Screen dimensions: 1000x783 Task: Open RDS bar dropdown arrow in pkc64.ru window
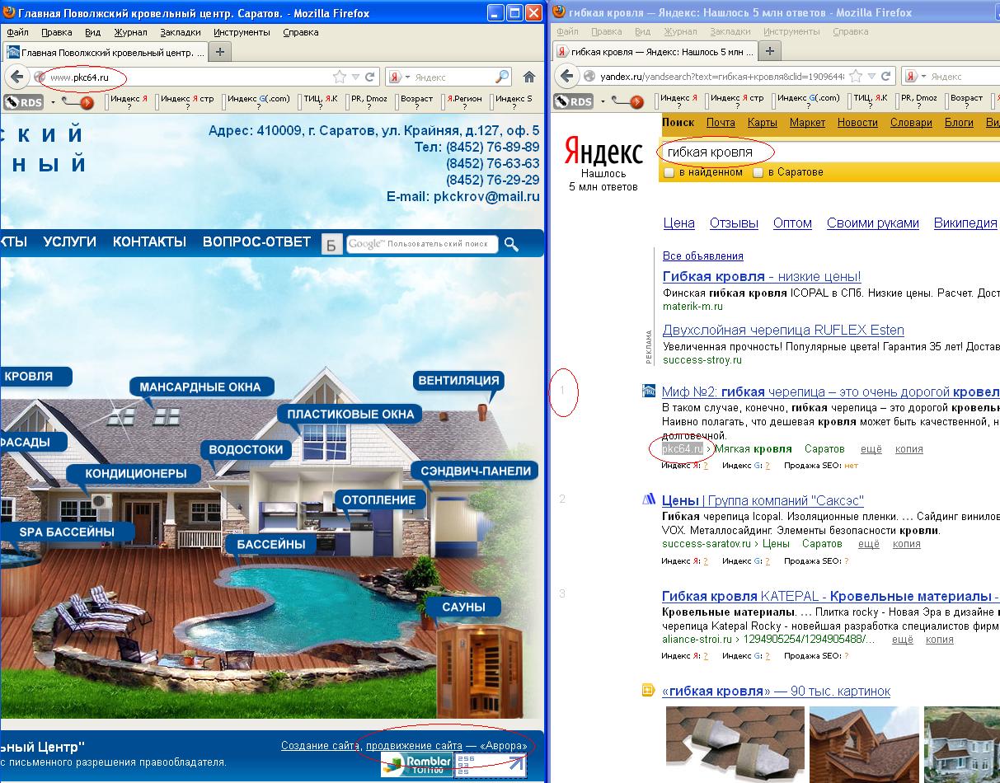53,102
